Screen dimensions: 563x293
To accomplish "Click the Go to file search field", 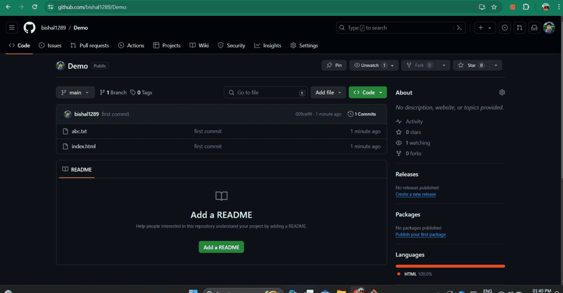I will point(266,92).
